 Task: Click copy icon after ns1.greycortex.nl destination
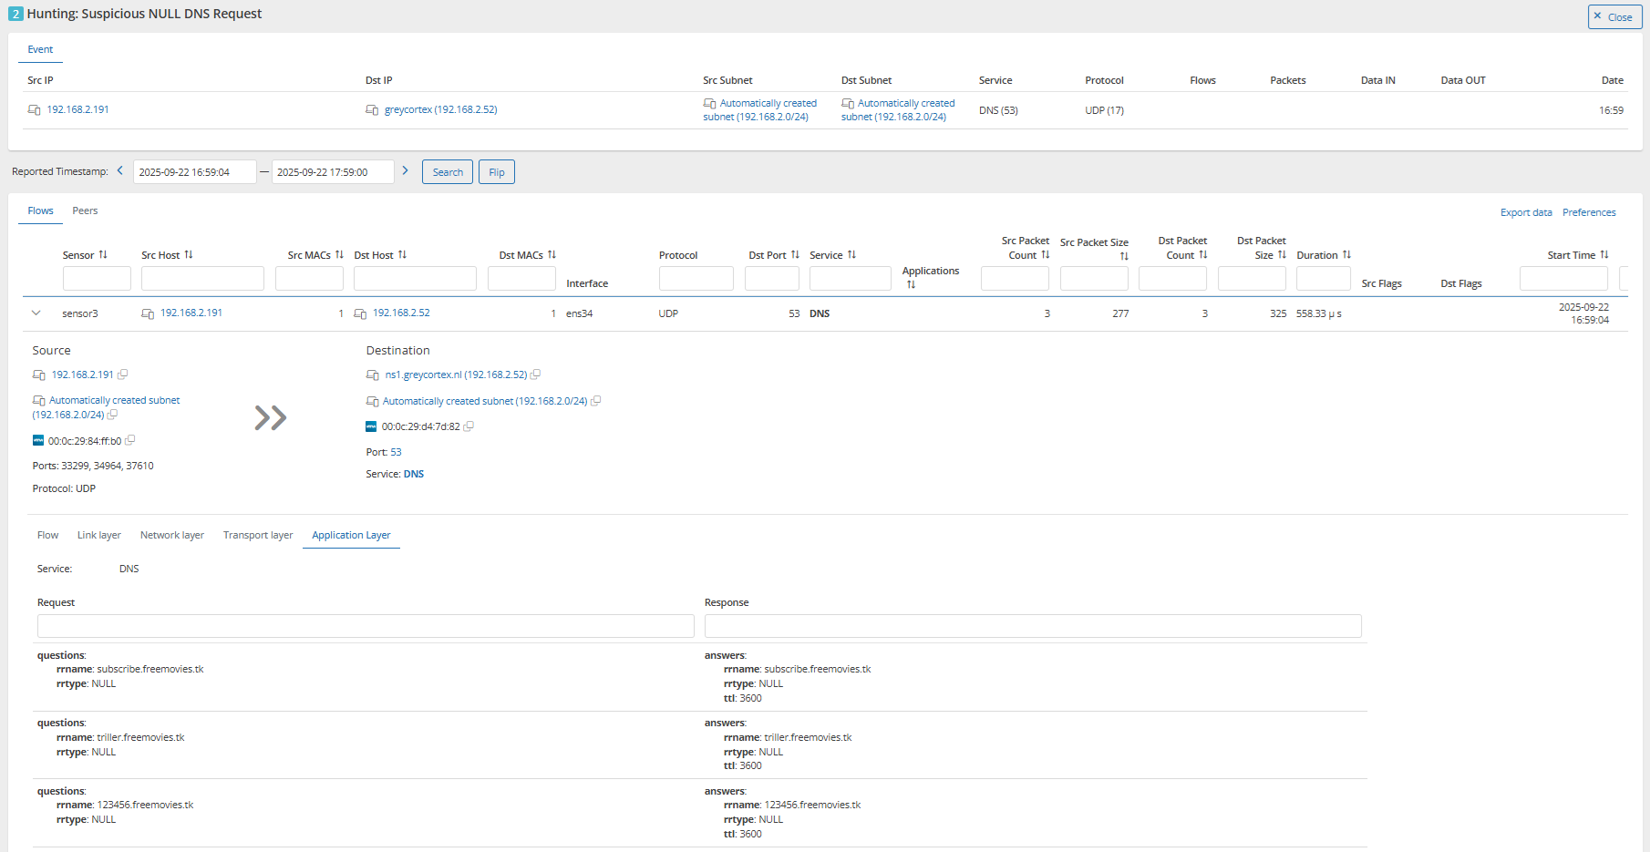(x=536, y=375)
